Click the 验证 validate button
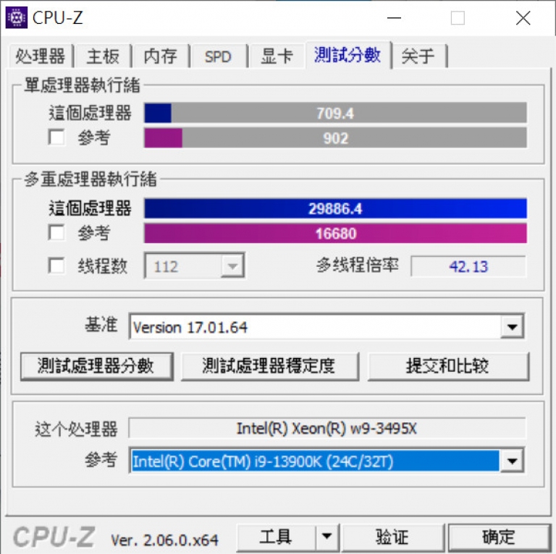Screen dimensions: 556x554 (392, 537)
